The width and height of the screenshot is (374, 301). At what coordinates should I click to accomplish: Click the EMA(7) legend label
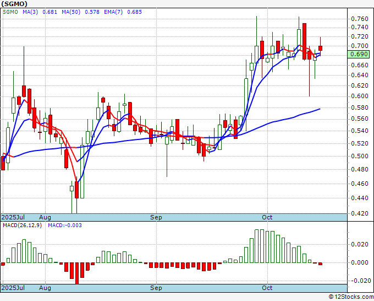pos(113,12)
